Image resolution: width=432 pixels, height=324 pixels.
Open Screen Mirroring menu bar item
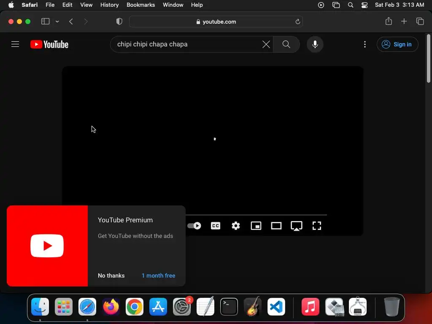pos(336,5)
